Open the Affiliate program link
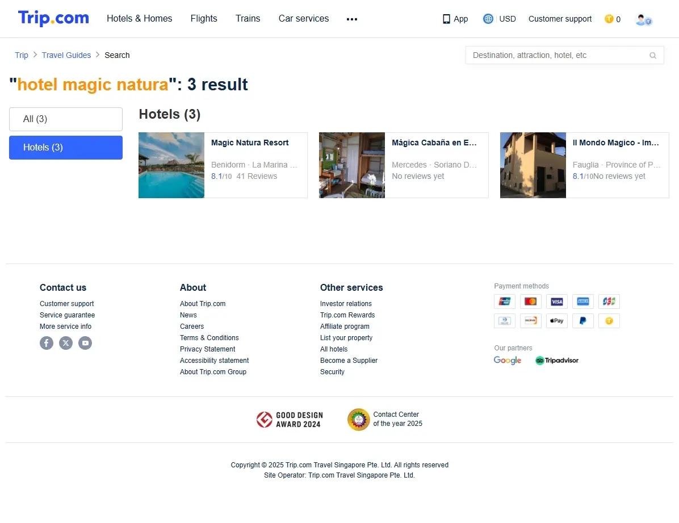The height and width of the screenshot is (523, 679). point(345,327)
